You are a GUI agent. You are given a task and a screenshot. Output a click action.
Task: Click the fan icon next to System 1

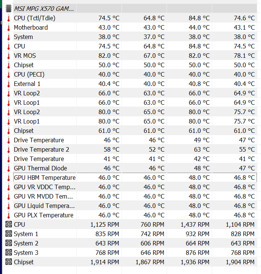coord(9,234)
